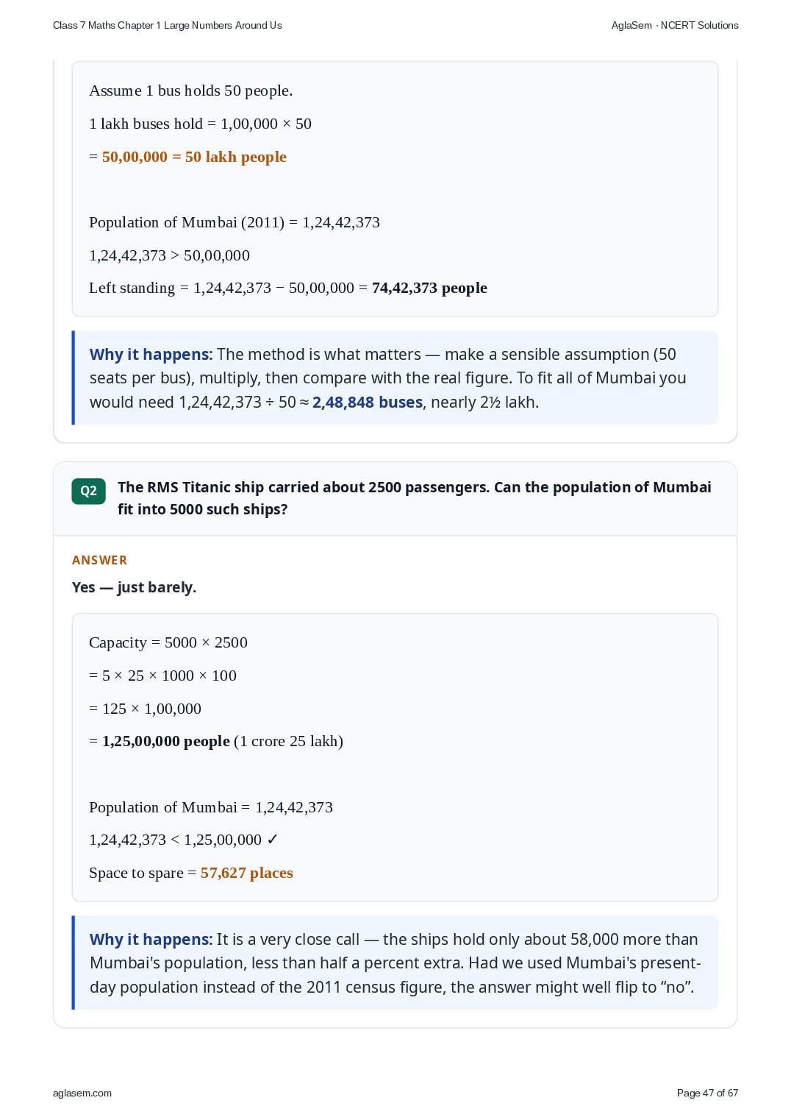Click the 2,48,848 buses highlighted text
The width and height of the screenshot is (791, 1120).
(368, 402)
